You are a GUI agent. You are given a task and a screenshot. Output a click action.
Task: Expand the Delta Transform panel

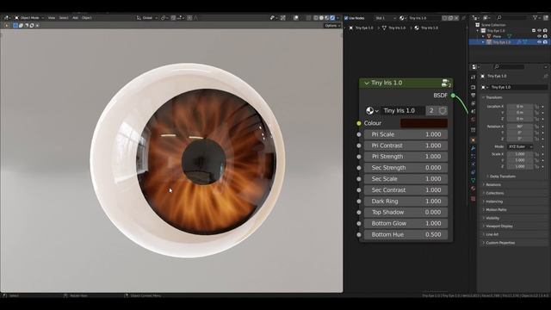pyautogui.click(x=502, y=177)
